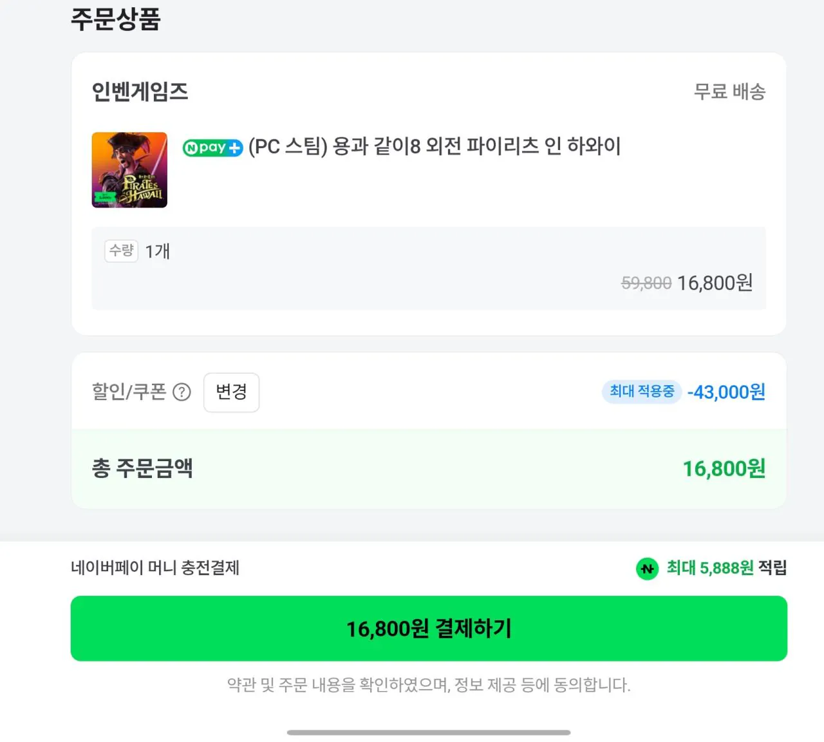The width and height of the screenshot is (824, 742).
Task: Open the 할인/쿠폰 help question mark
Action: (182, 392)
